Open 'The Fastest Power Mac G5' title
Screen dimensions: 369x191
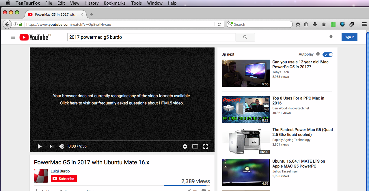click(x=303, y=132)
